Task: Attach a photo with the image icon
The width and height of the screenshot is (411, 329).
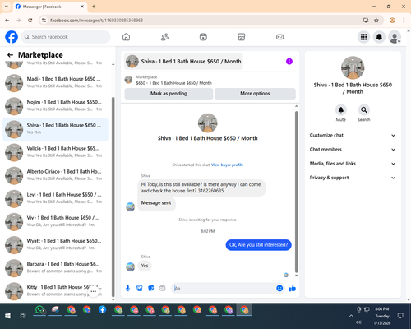Action: coord(140,288)
